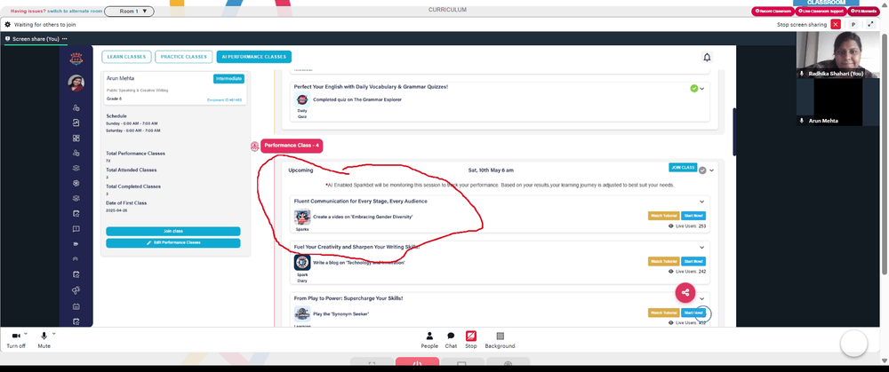Viewport: 889px width, 372px height.
Task: Open the Chat panel
Action: [x=451, y=340]
